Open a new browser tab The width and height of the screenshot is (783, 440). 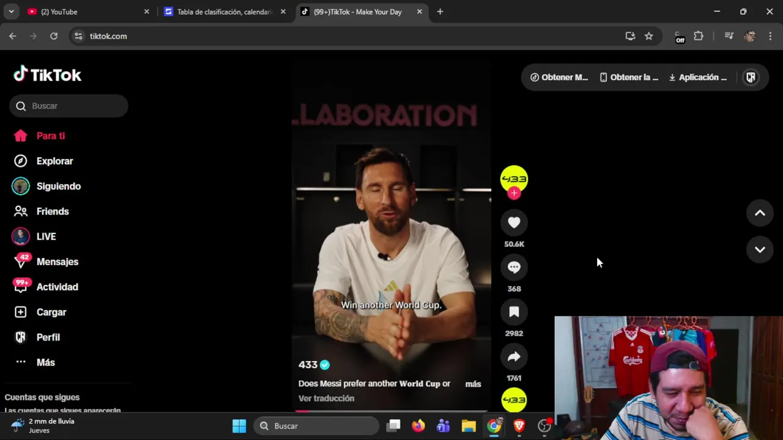[440, 12]
